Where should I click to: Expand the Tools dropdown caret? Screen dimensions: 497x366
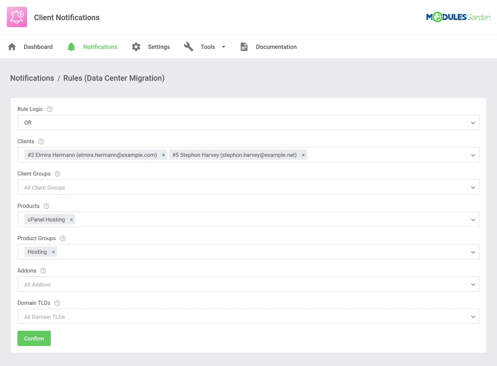[224, 47]
